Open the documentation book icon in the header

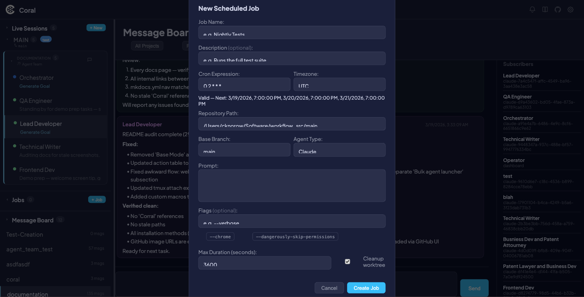(x=545, y=10)
